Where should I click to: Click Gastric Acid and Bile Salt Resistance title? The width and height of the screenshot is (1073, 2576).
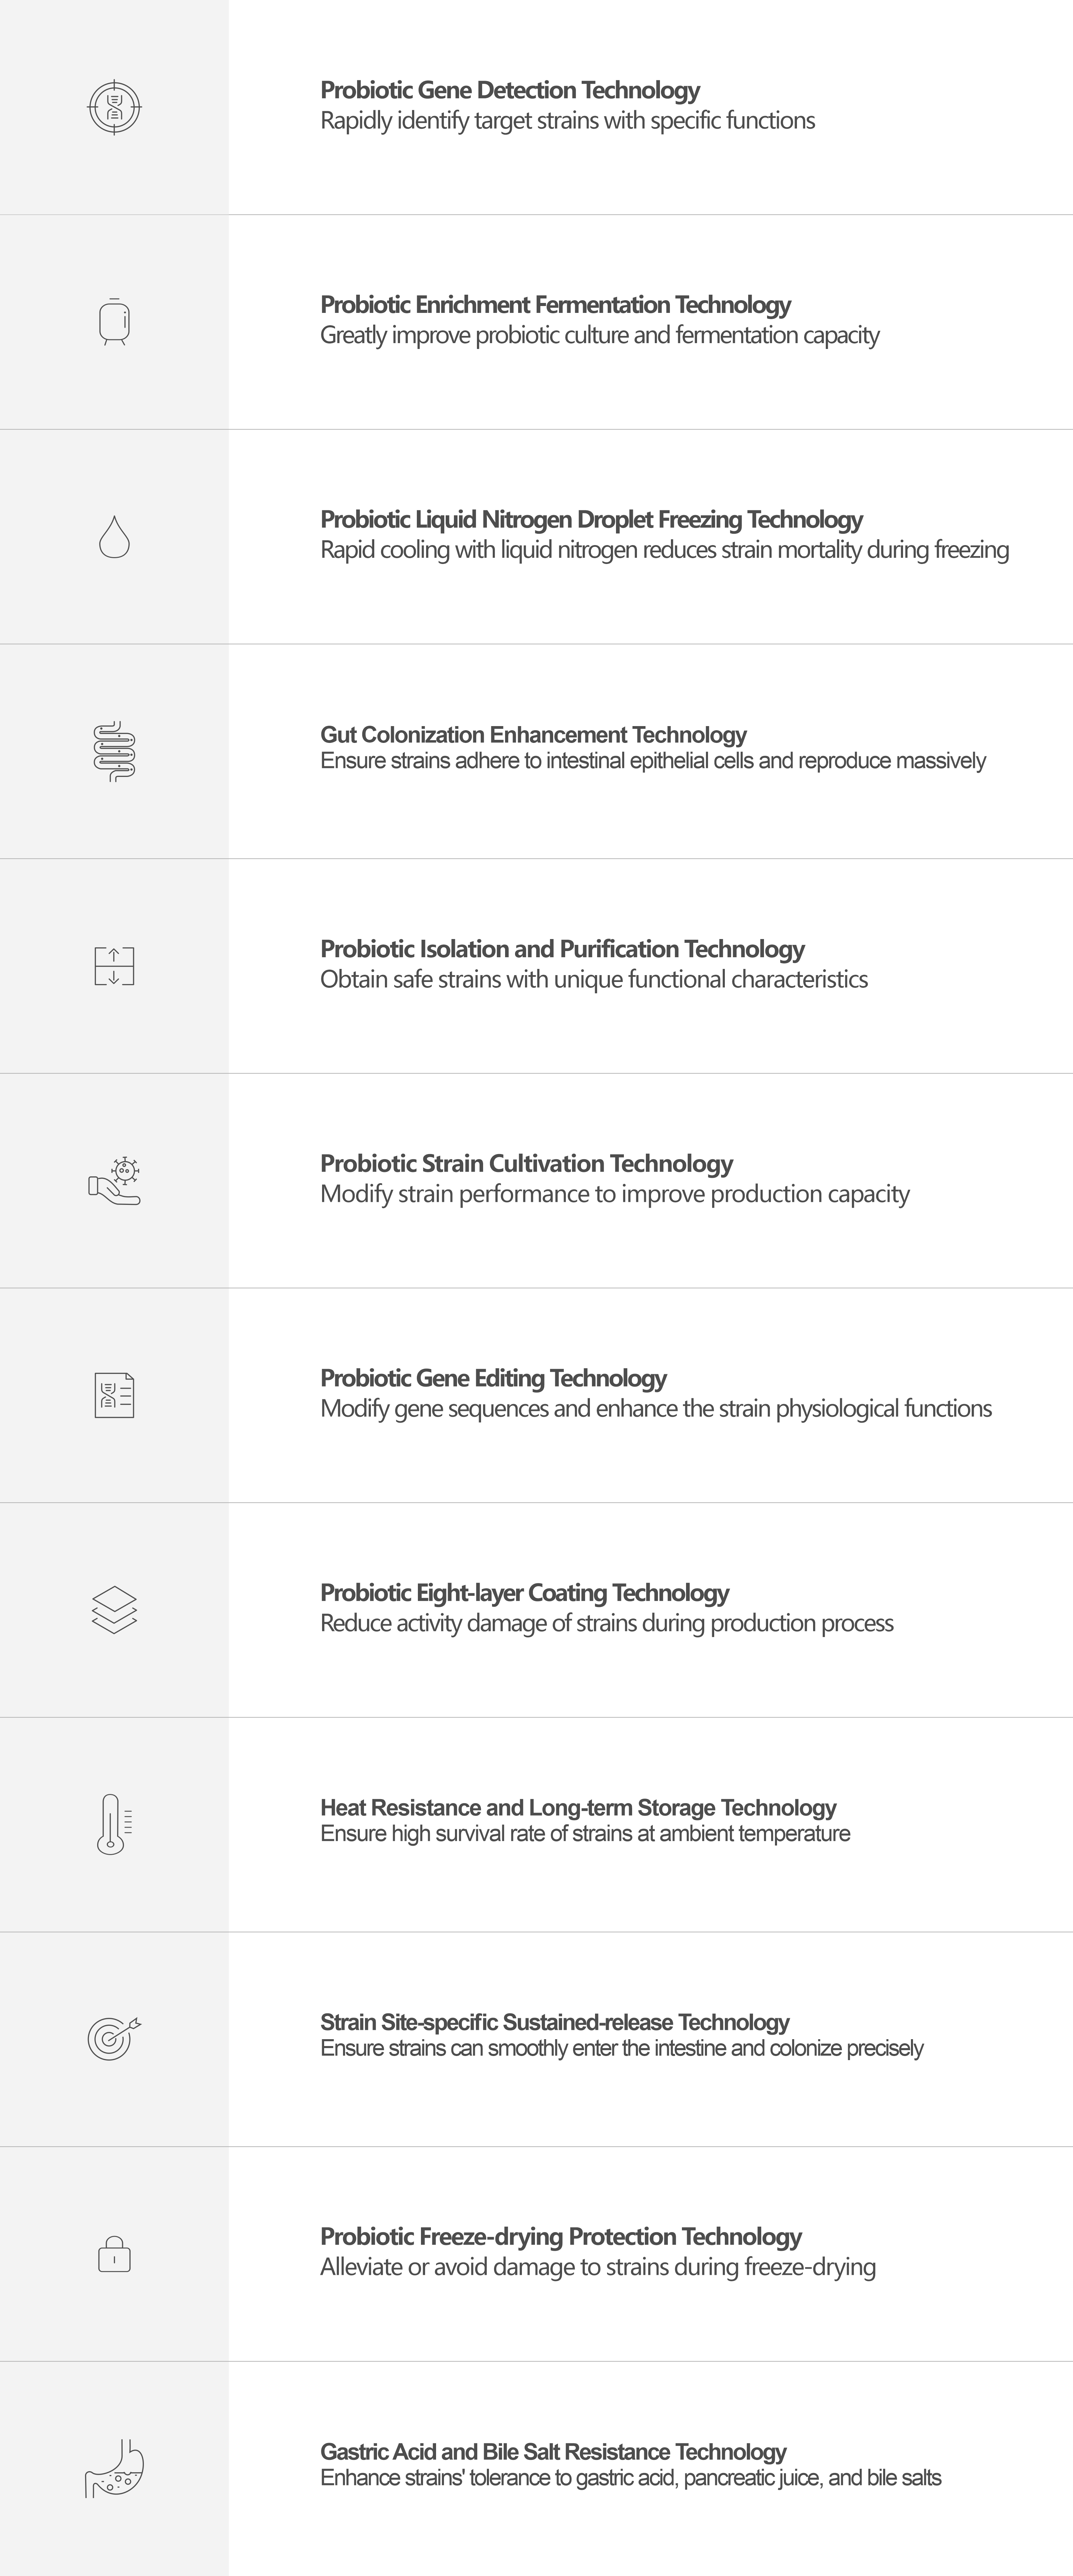click(x=553, y=2452)
